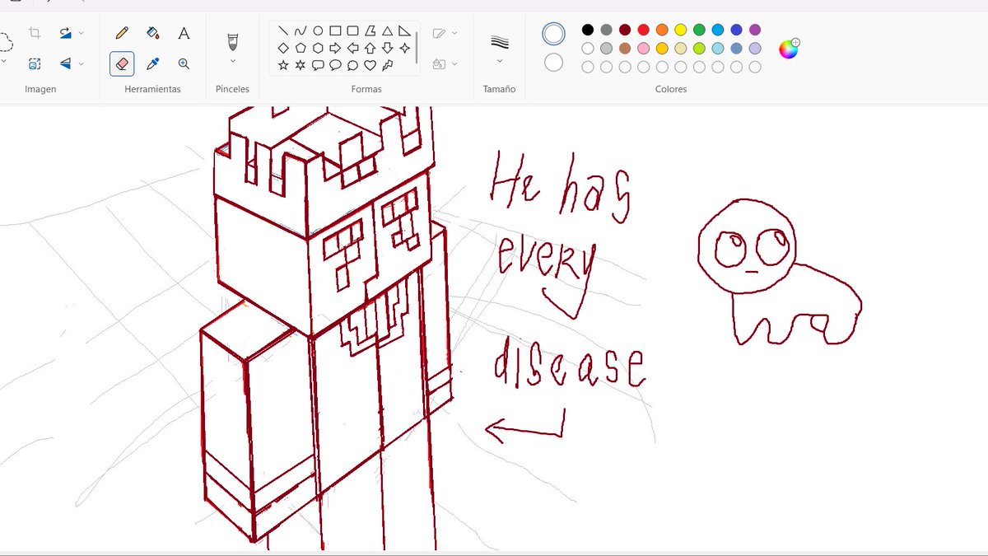Click the Rotate image icon
The image size is (988, 556).
[65, 33]
